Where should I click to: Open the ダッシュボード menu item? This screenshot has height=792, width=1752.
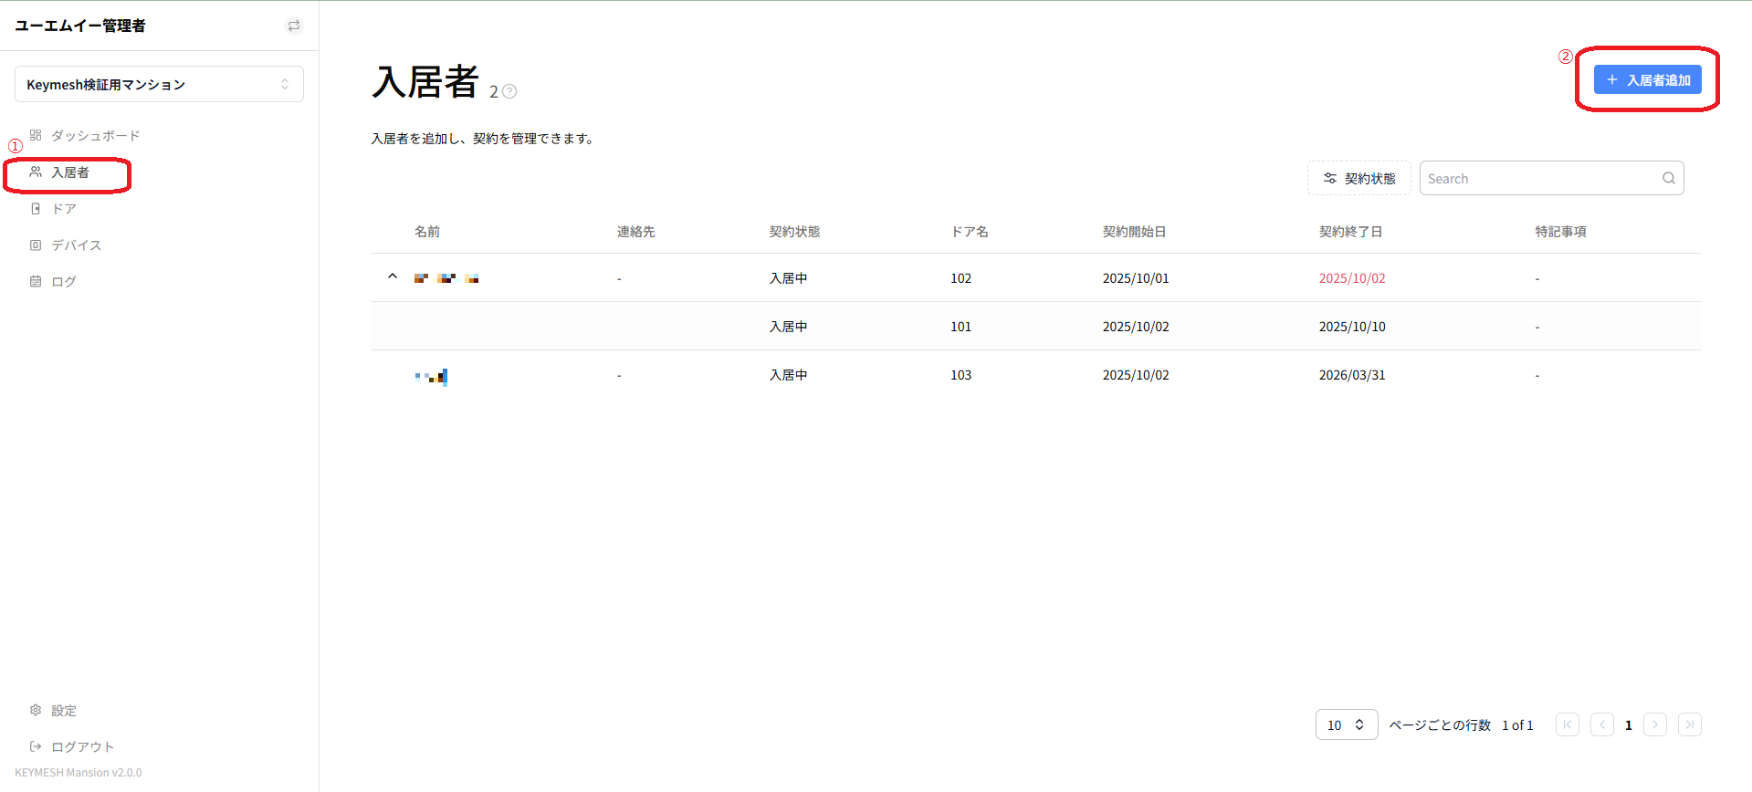(x=85, y=135)
